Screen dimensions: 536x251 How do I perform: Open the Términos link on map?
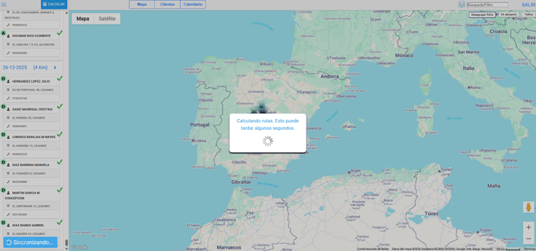(529, 249)
